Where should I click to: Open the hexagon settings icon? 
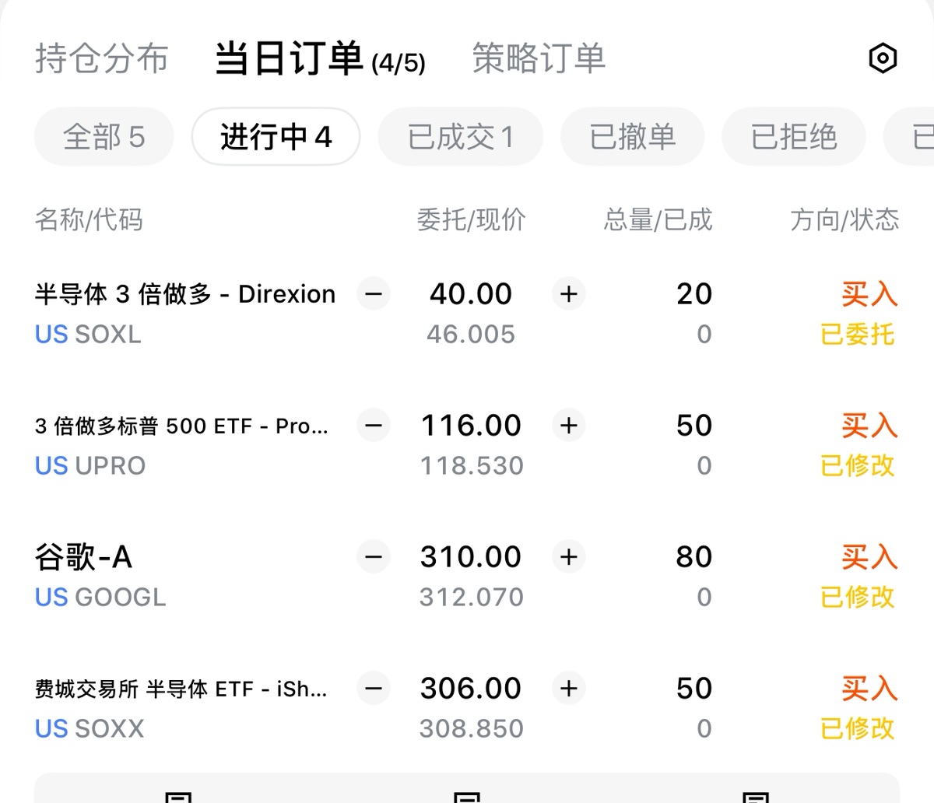pyautogui.click(x=883, y=58)
